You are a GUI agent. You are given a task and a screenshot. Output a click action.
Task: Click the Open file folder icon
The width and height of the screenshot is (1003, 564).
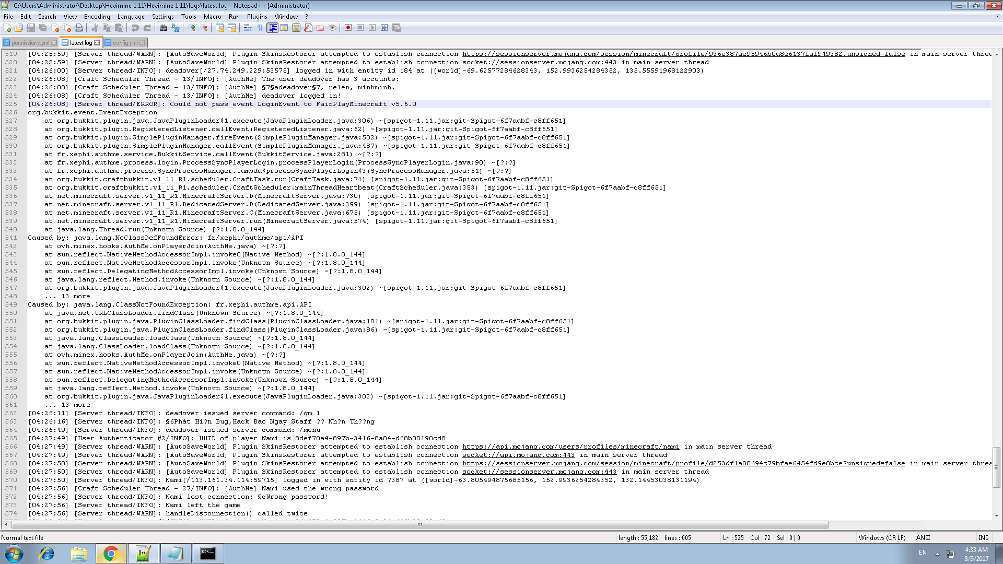[x=19, y=28]
